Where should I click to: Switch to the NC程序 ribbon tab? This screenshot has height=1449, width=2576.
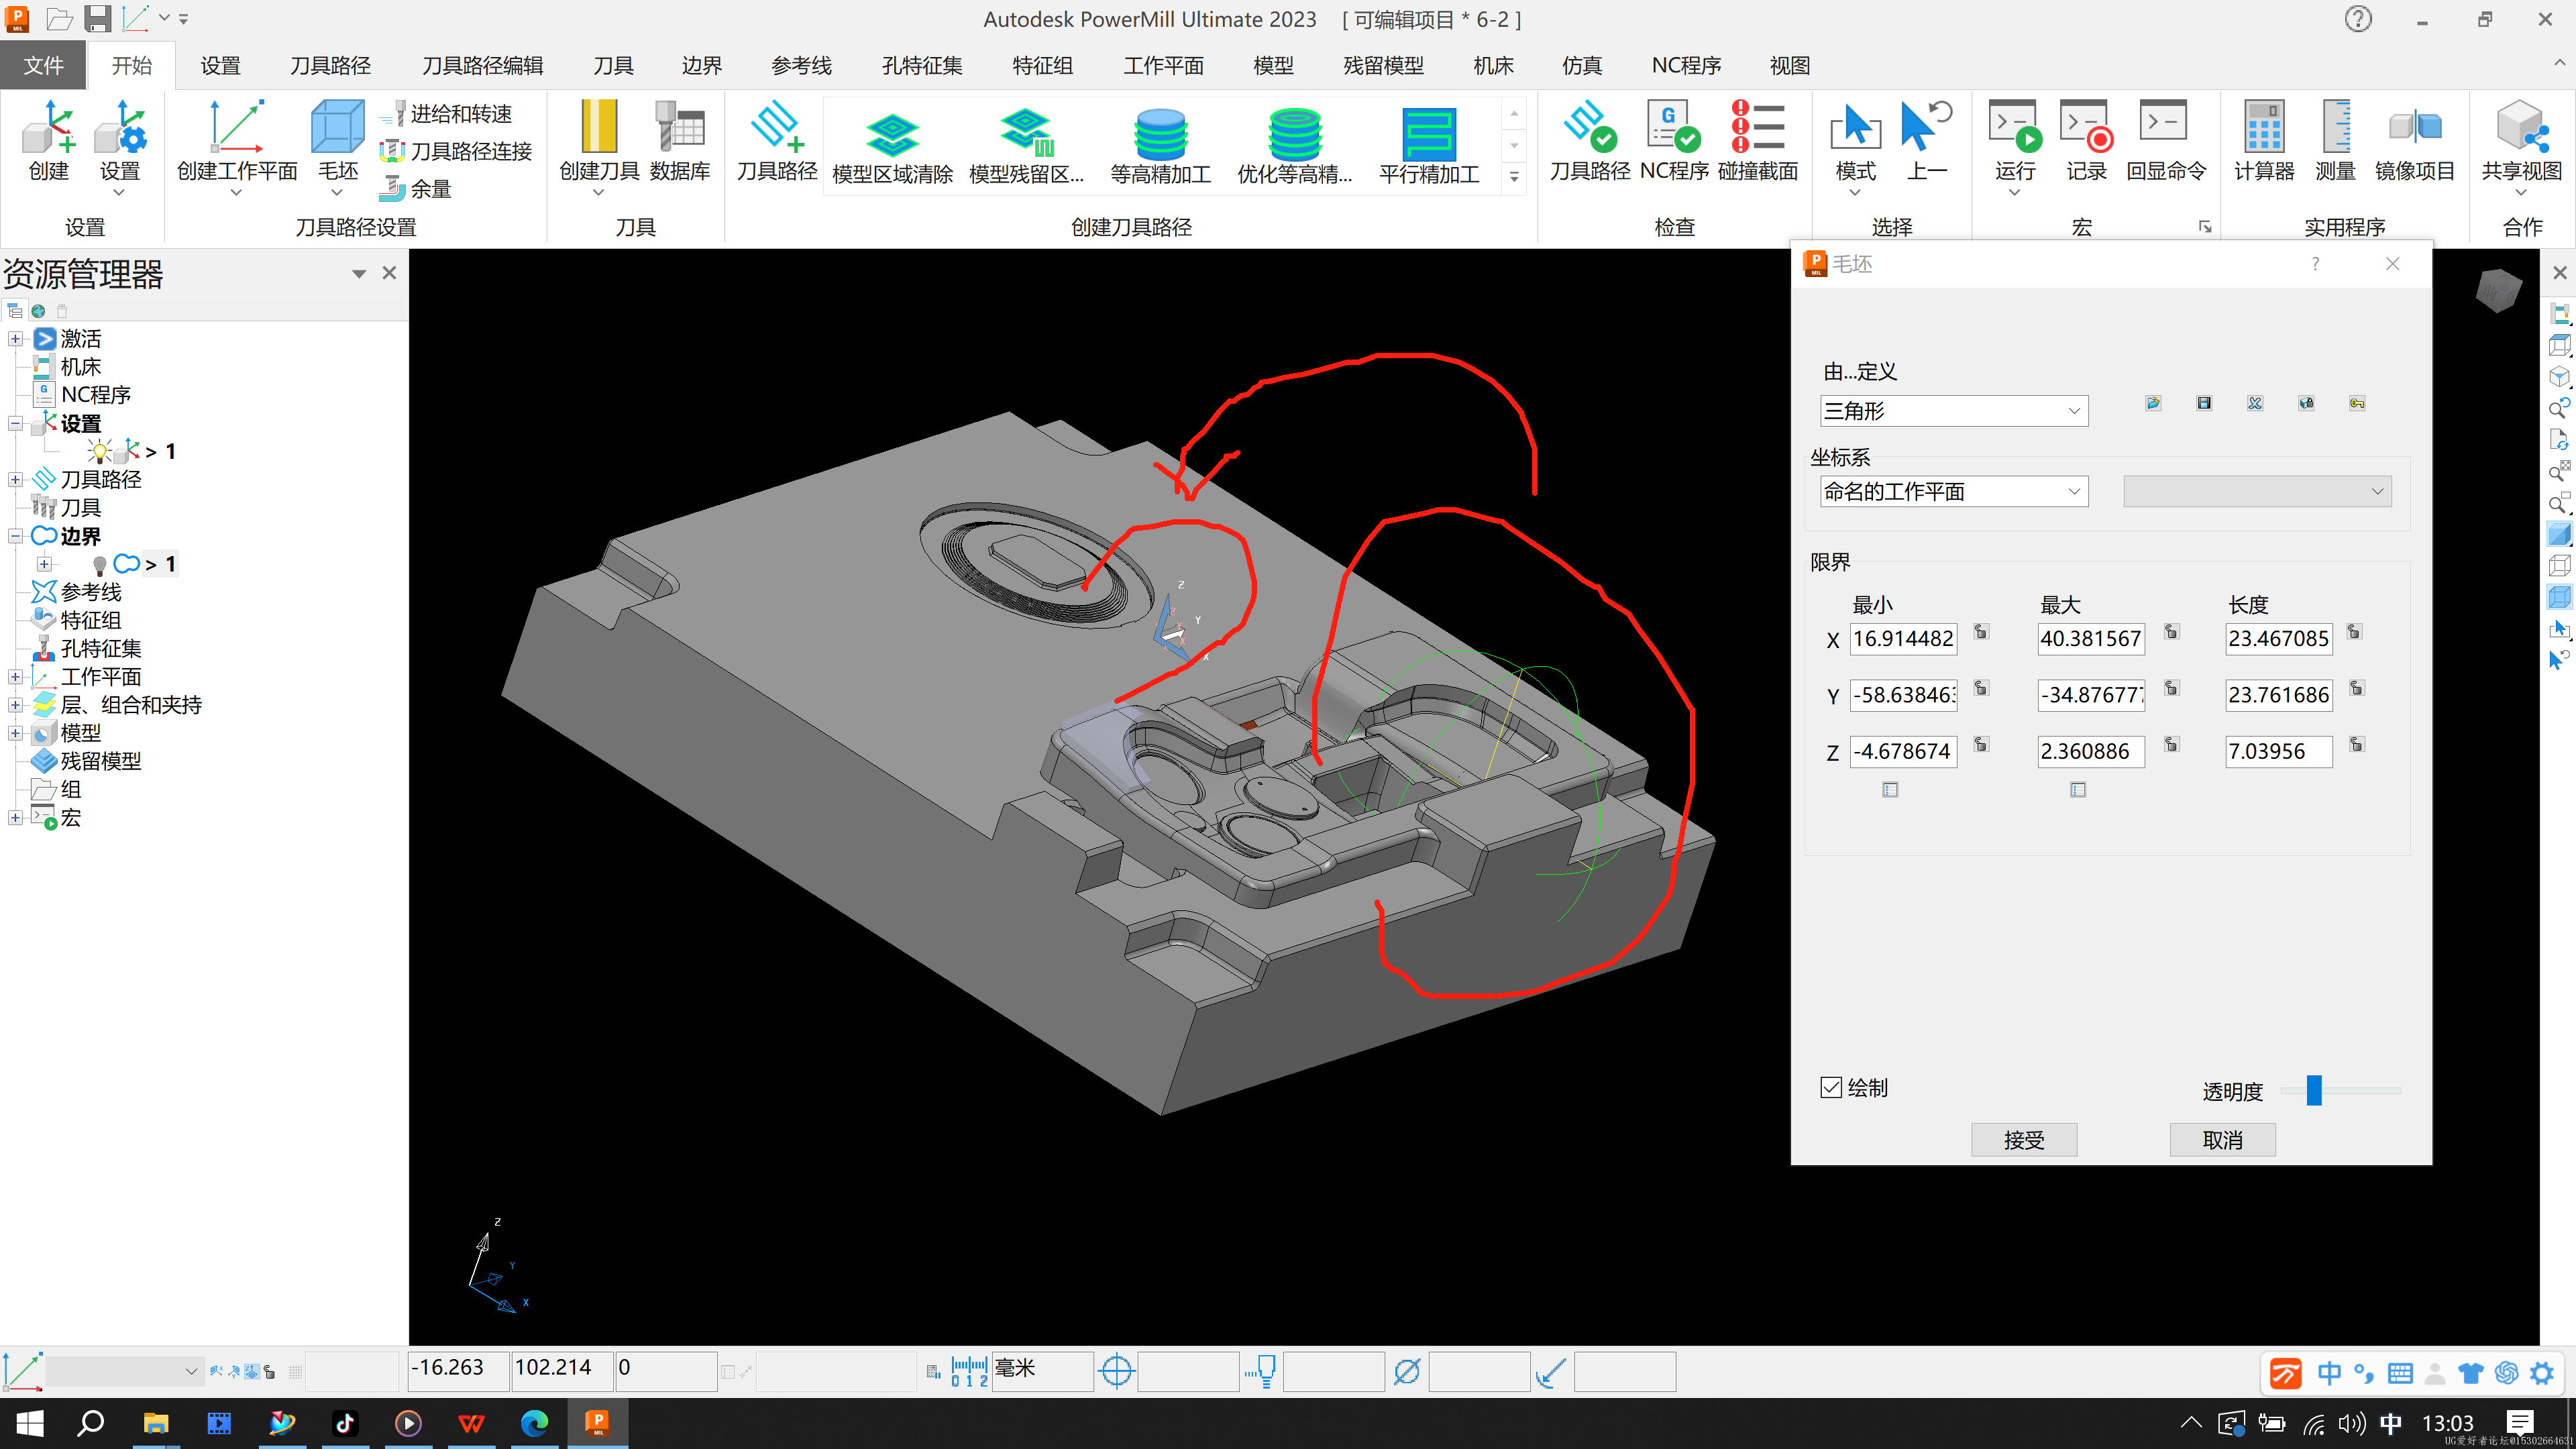(x=1685, y=65)
